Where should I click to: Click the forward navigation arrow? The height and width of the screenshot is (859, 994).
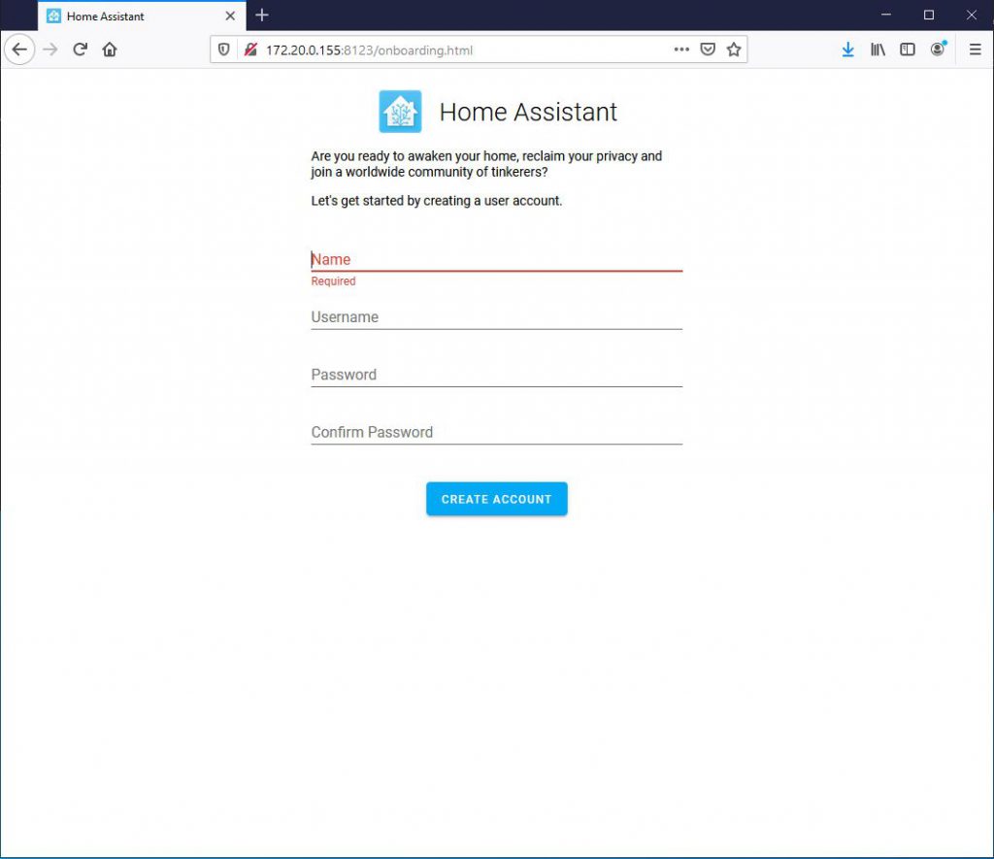pyautogui.click(x=50, y=50)
